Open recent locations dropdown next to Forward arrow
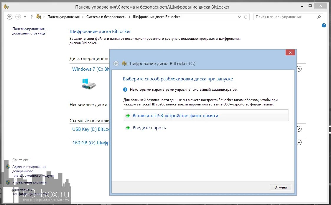Viewport: 331px width, 205px height. [25, 17]
